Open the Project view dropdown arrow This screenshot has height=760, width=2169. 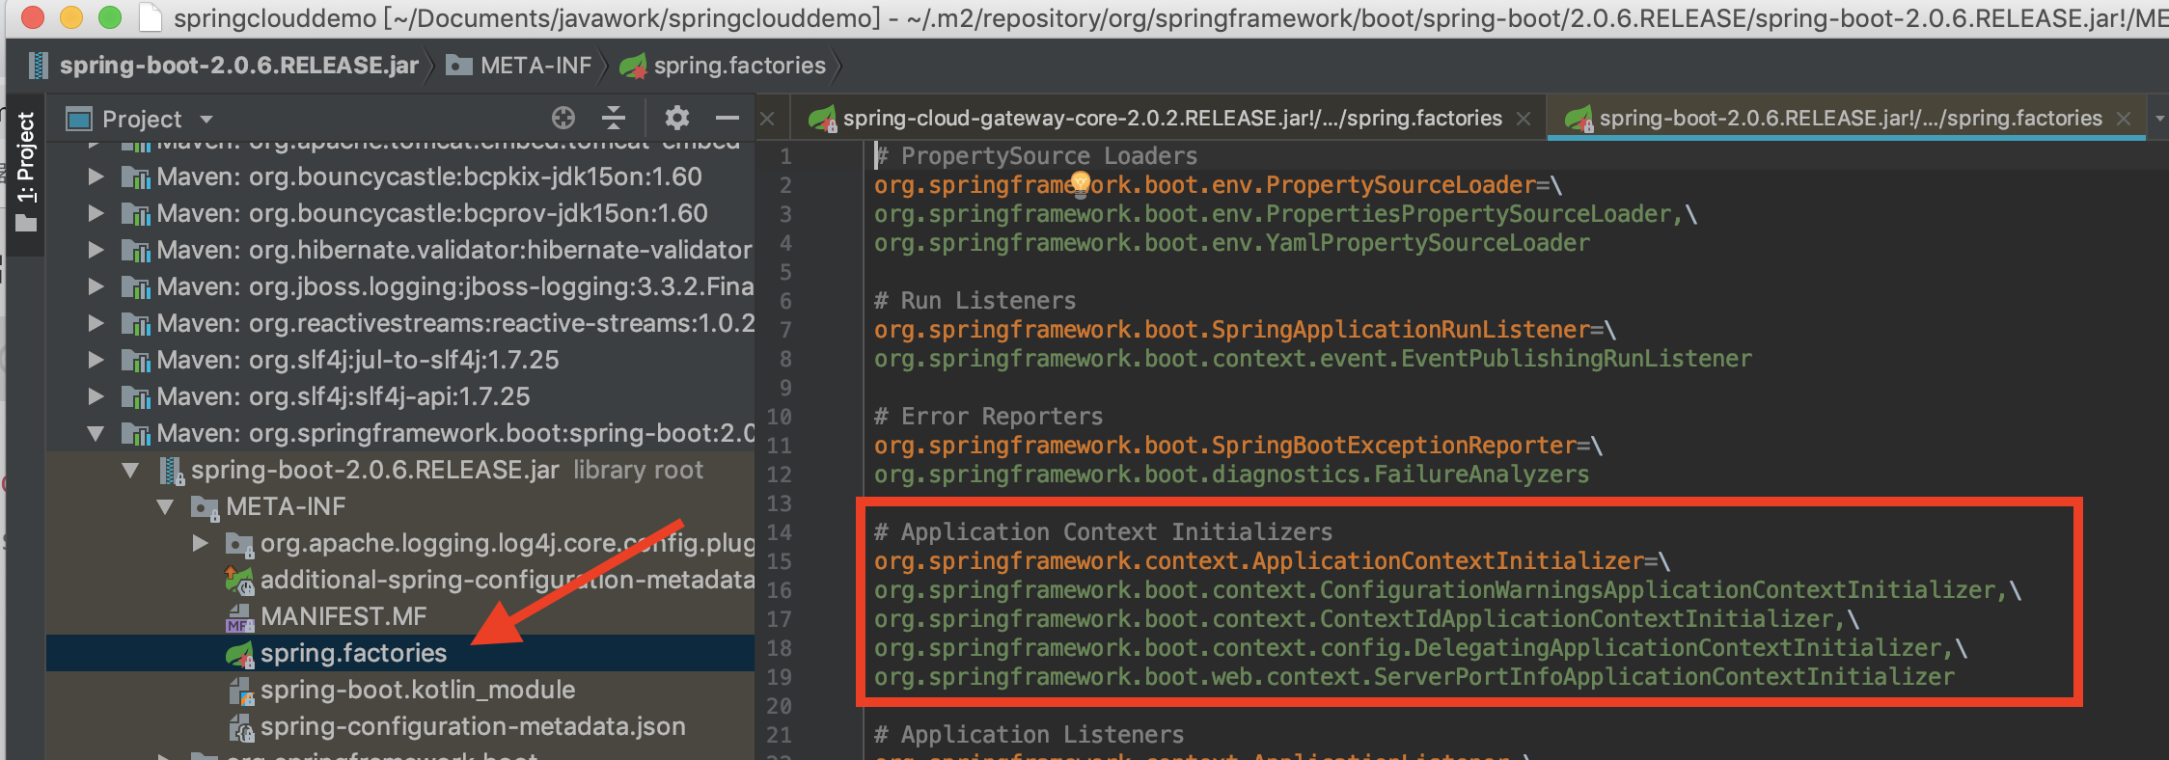tap(206, 120)
